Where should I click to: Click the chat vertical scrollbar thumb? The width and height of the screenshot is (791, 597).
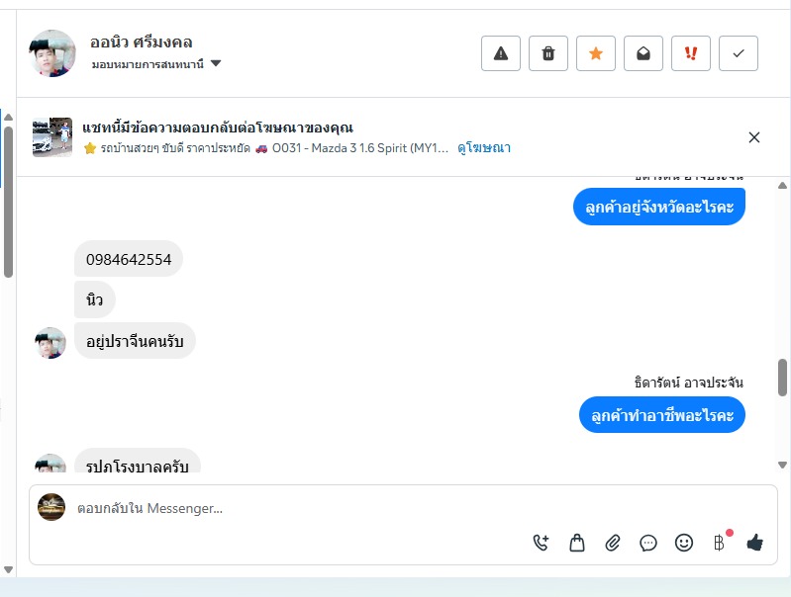(782, 377)
